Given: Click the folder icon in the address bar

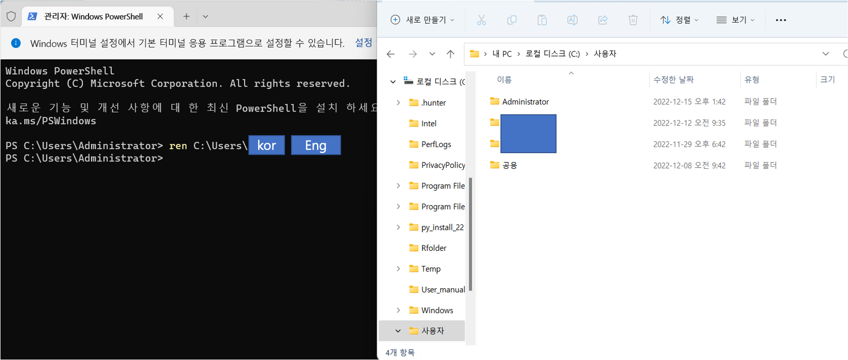Looking at the screenshot, I should [475, 54].
